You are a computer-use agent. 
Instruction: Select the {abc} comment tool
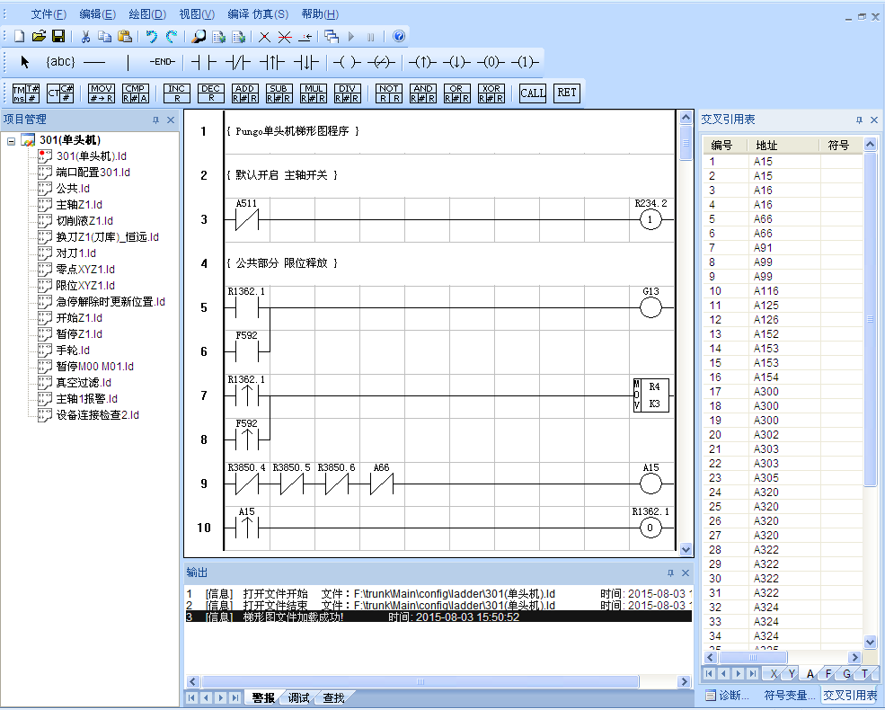pyautogui.click(x=60, y=62)
